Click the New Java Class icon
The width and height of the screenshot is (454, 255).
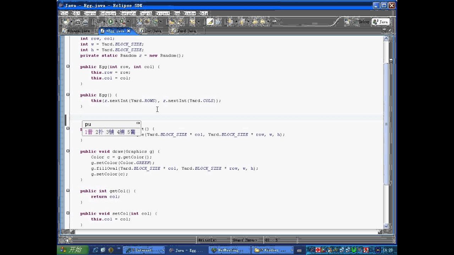coord(155,22)
